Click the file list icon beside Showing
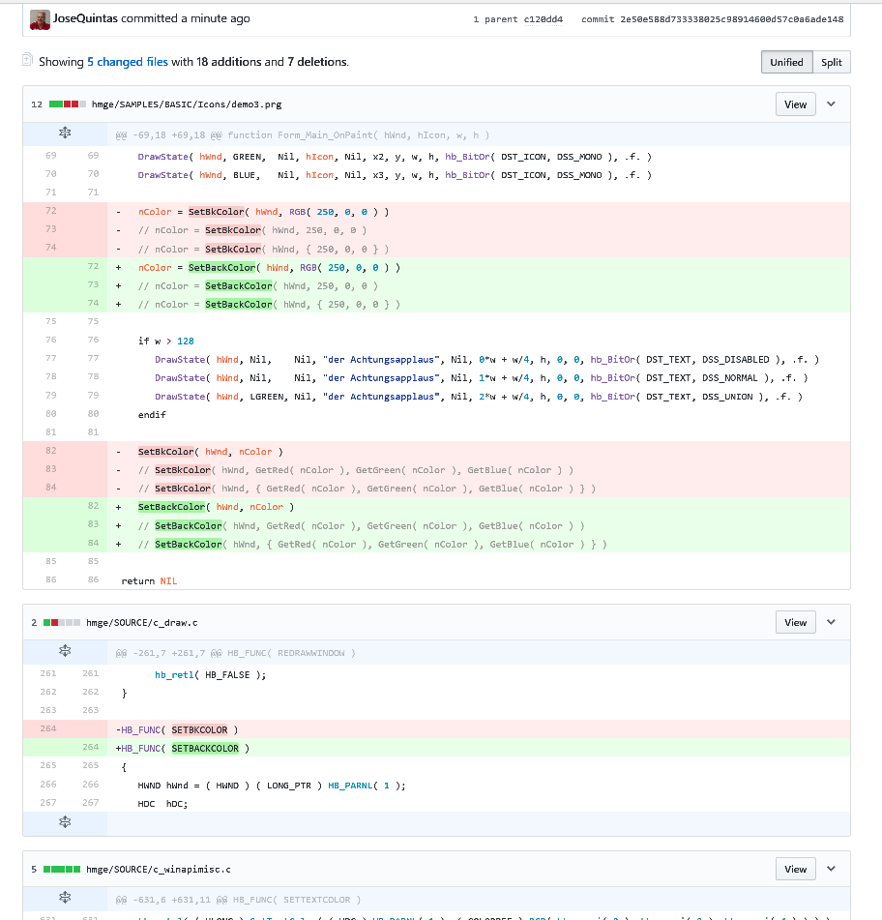 click(x=27, y=61)
